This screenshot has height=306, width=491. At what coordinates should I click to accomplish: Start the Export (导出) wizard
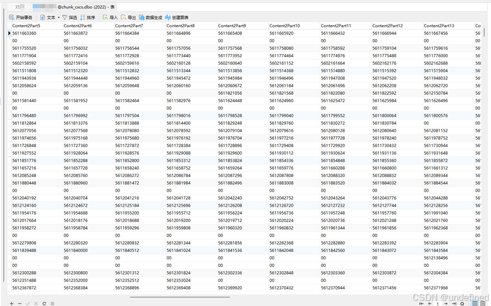(128, 18)
